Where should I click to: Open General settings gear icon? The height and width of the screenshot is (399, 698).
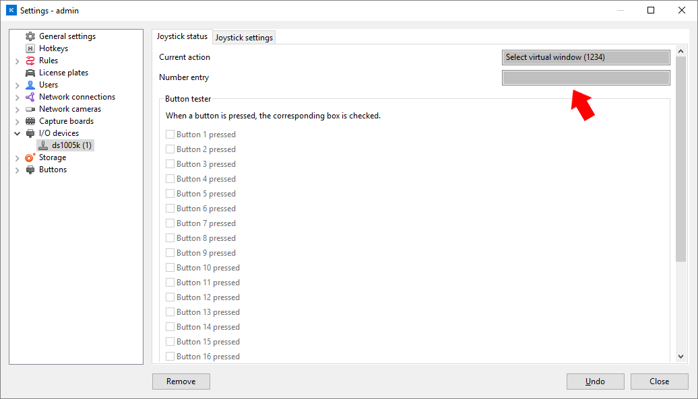coord(30,36)
